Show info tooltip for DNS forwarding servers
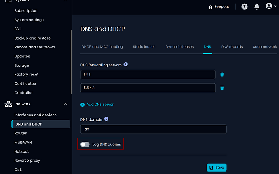Image resolution: width=279 pixels, height=174 pixels. pos(126,64)
